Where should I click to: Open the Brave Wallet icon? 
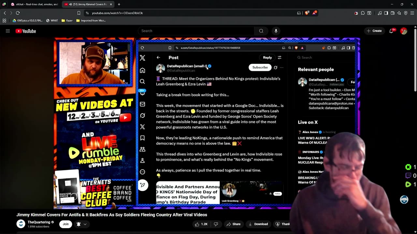pos(393,13)
